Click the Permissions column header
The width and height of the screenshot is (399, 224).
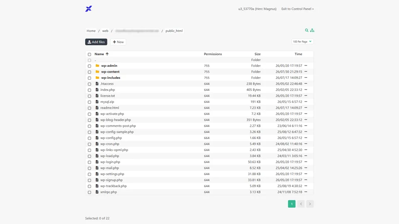tap(213, 54)
